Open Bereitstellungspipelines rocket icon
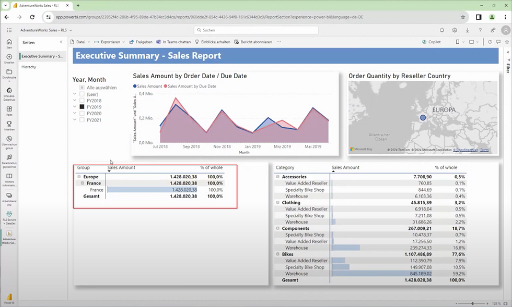This screenshot has width=512, height=307. click(x=9, y=161)
